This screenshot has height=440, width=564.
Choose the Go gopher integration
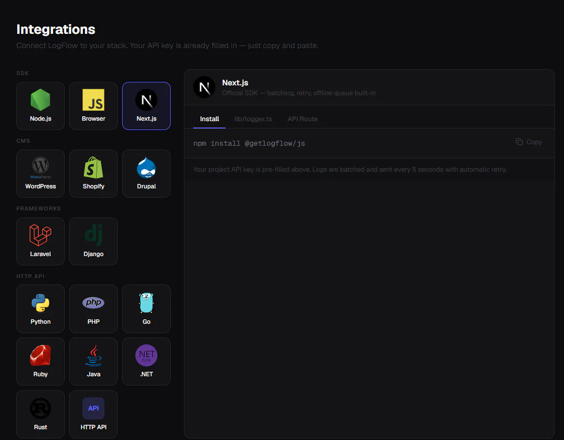[x=147, y=309]
